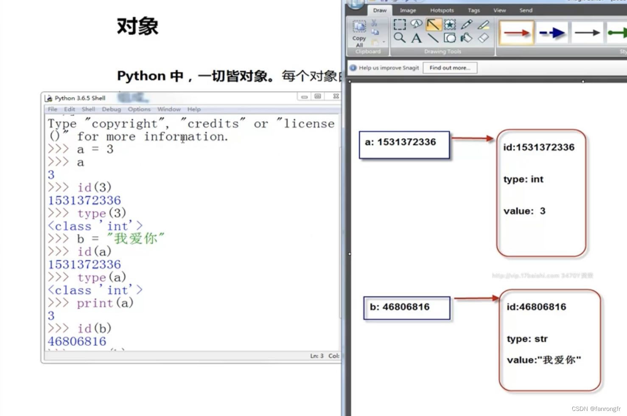This screenshot has width=627, height=416.
Task: Select the Text tool in Snagit
Action: 416,38
